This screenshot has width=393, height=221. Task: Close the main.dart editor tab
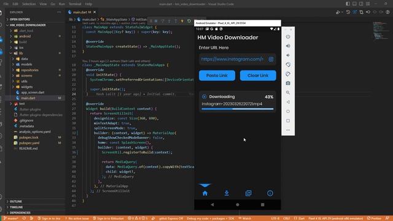(95, 12)
